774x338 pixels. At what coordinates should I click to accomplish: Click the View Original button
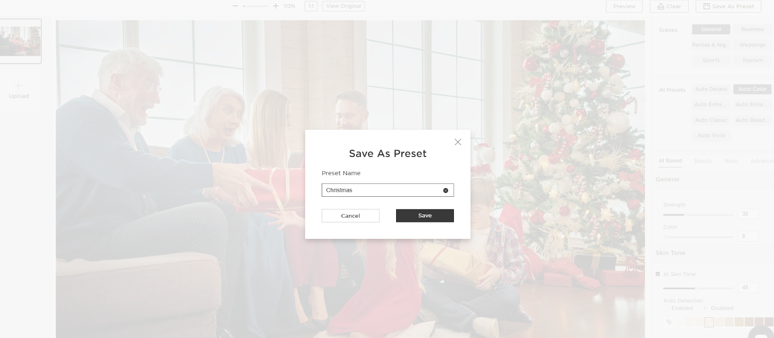[343, 6]
